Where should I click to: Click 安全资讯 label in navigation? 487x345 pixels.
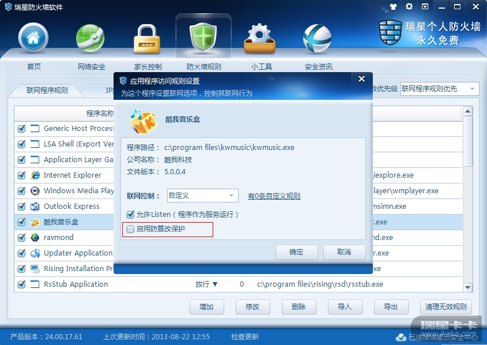[318, 66]
